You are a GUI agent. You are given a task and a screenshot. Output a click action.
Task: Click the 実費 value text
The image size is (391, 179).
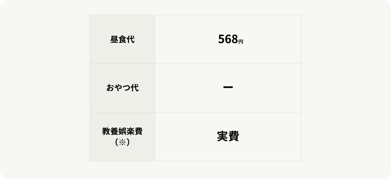point(228,137)
